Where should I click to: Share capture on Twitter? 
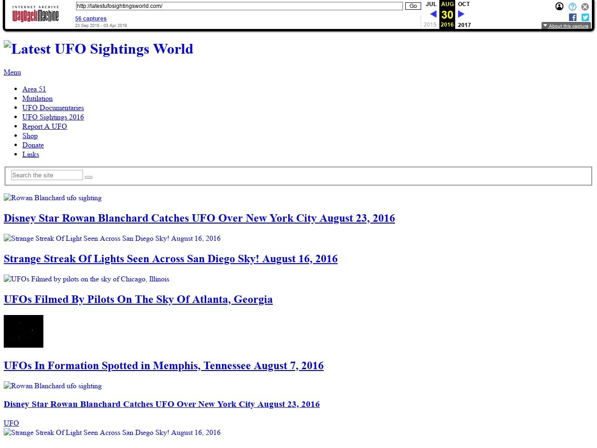(585, 17)
